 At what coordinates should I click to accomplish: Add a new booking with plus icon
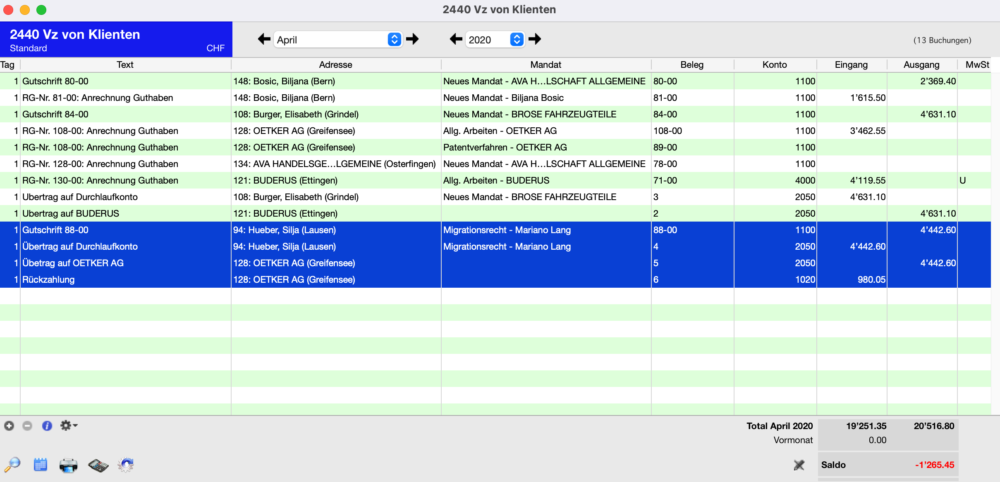[x=9, y=426]
